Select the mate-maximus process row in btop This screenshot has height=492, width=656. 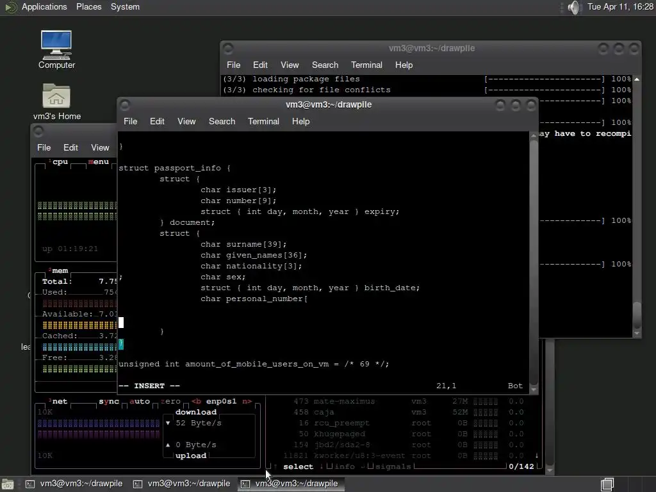406,401
